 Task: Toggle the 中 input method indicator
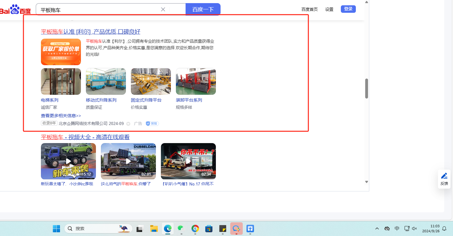[x=397, y=229]
